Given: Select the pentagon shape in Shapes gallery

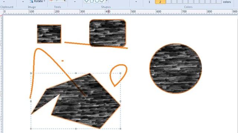Looking at the screenshot, I should coord(92,1).
